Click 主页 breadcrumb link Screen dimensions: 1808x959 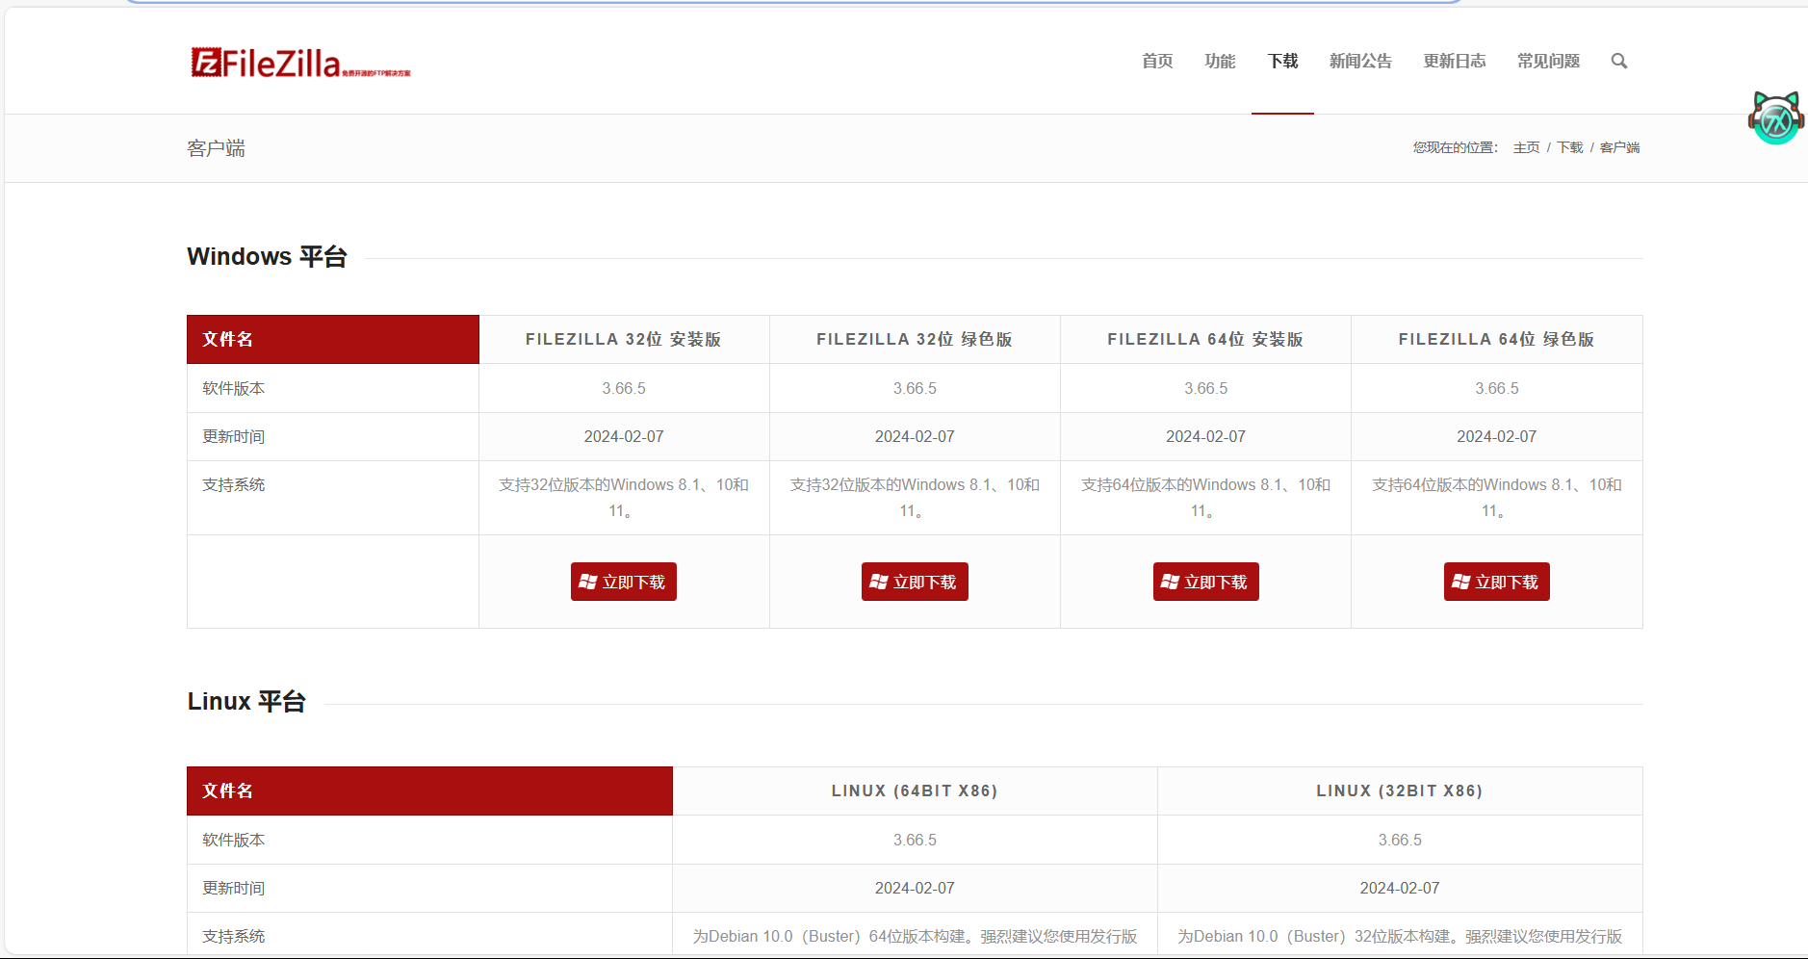[x=1526, y=147]
